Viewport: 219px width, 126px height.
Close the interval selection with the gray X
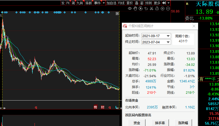pyautogui.click(x=117, y=14)
